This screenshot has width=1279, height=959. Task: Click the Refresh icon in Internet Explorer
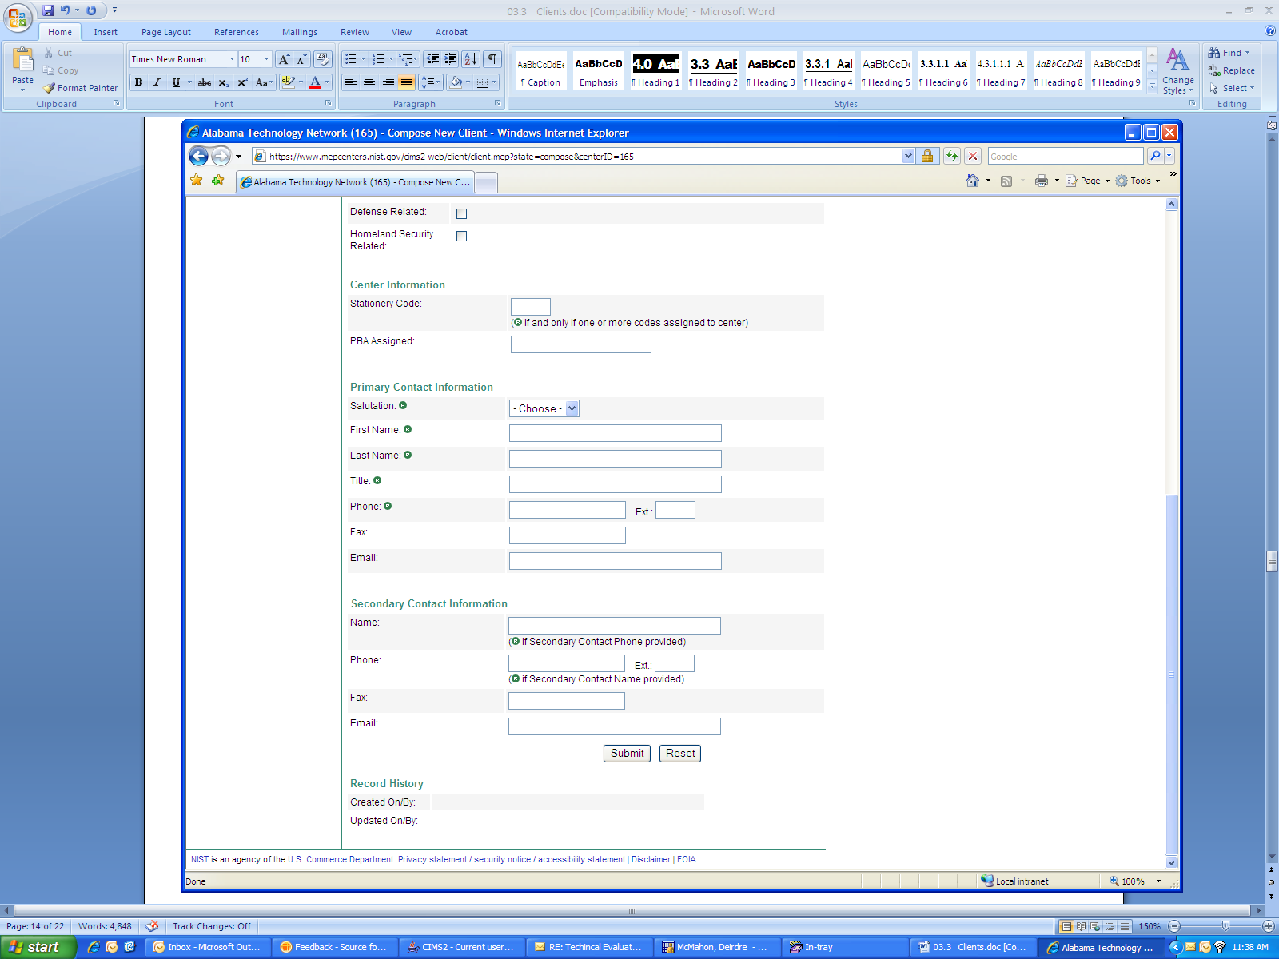(951, 157)
